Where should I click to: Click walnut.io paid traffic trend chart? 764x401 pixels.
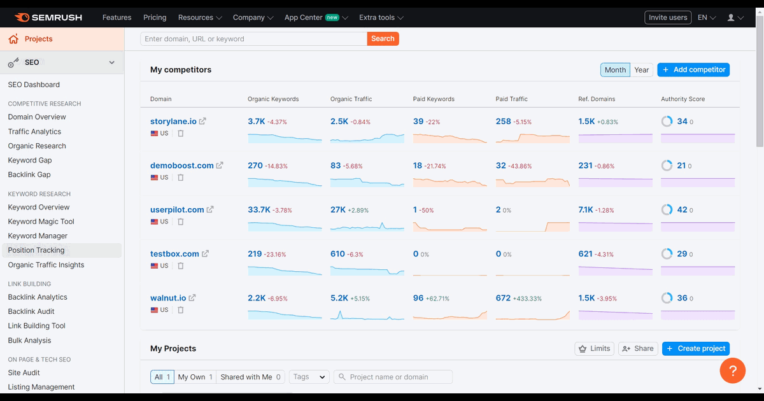(x=533, y=314)
